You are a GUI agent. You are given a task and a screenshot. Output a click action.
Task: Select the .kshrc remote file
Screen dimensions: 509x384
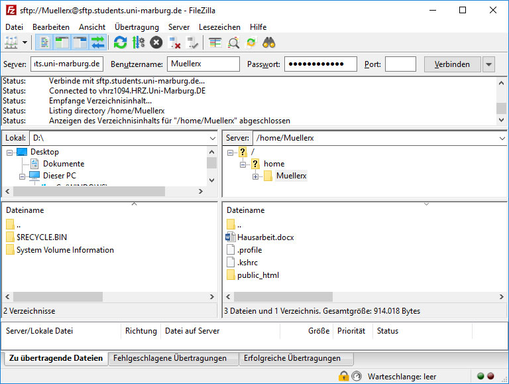click(247, 263)
